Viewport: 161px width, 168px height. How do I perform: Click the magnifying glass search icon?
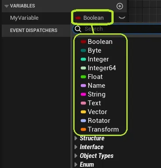click(78, 29)
